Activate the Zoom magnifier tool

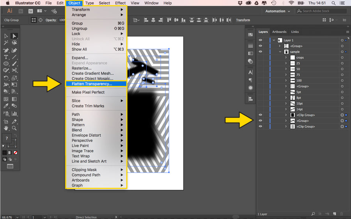point(14,128)
